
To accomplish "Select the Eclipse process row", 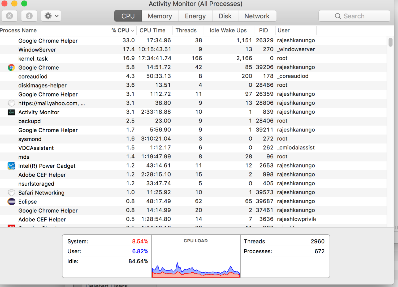I will [x=193, y=201].
